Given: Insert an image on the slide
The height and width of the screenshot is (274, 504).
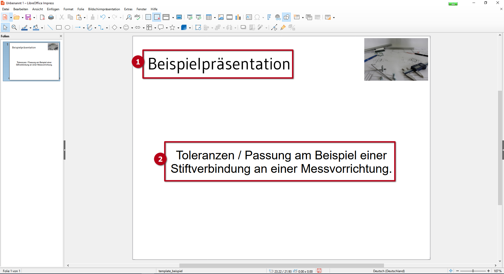Looking at the screenshot, I should click(x=221, y=17).
